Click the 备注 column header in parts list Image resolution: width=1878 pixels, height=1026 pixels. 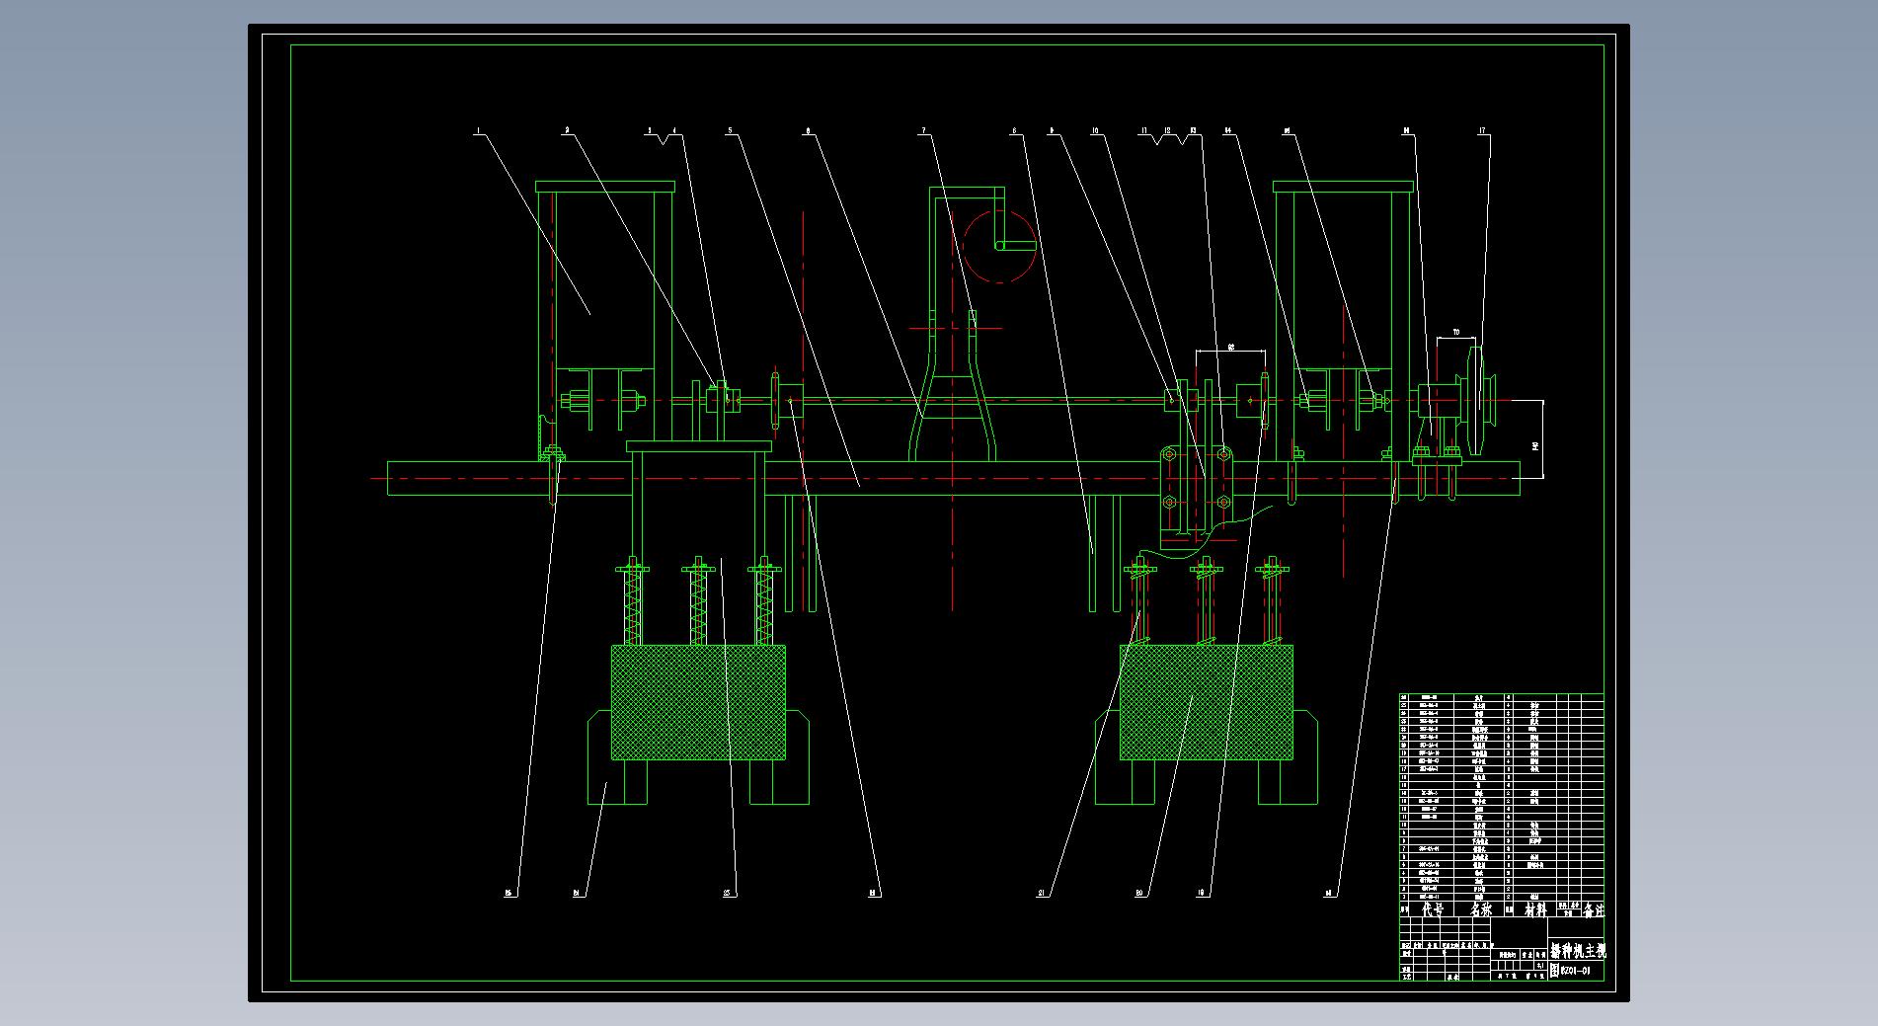1592,909
